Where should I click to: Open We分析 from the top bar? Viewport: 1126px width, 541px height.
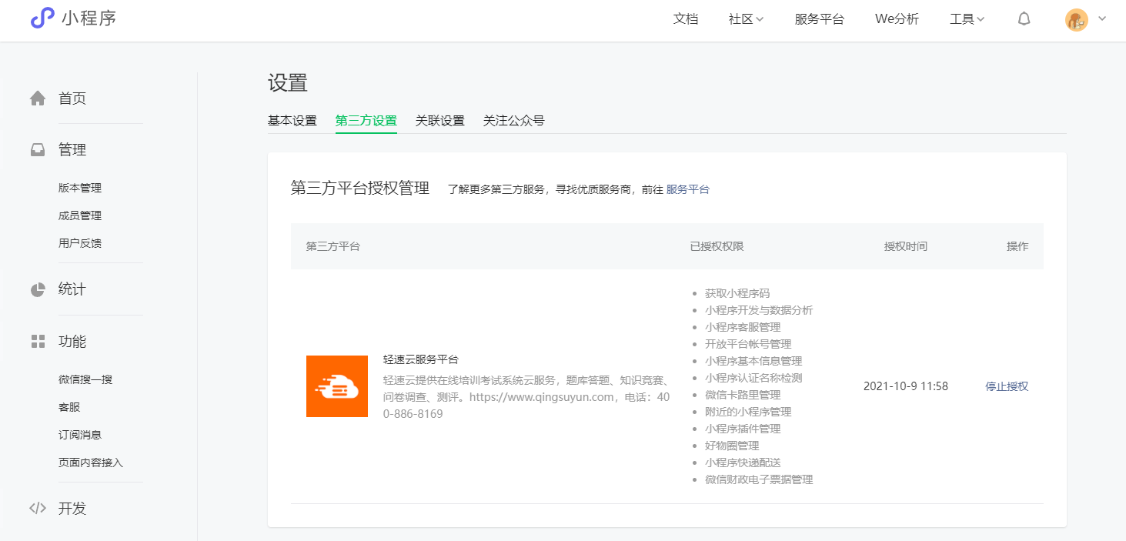pyautogui.click(x=897, y=19)
